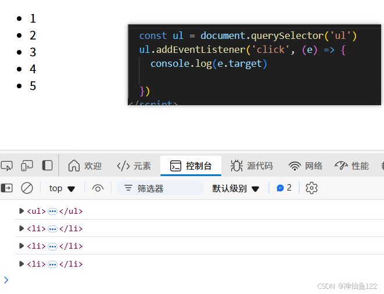Clear the console with the circle-slash icon
This screenshot has width=384, height=294.
click(27, 188)
